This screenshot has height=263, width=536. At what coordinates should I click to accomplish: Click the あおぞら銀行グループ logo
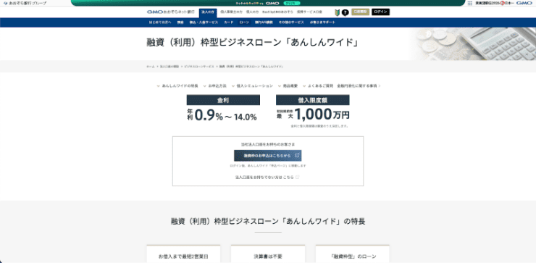point(25,3)
